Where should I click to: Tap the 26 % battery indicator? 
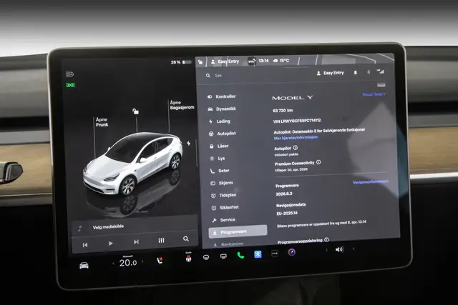[x=181, y=62]
